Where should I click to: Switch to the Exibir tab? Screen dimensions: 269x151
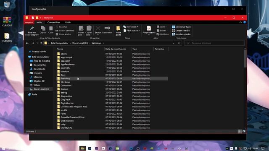(68, 22)
